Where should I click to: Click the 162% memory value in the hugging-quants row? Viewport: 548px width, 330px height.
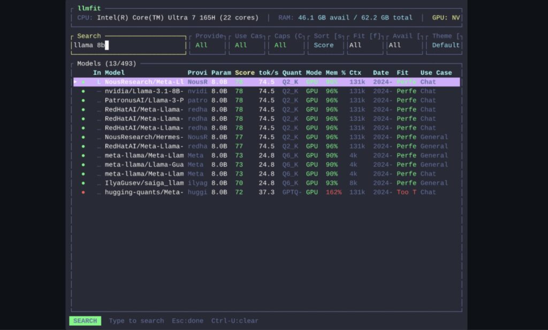click(x=333, y=192)
